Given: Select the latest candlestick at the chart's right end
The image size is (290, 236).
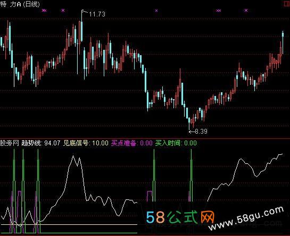Looking at the screenshot, I should tap(283, 43).
